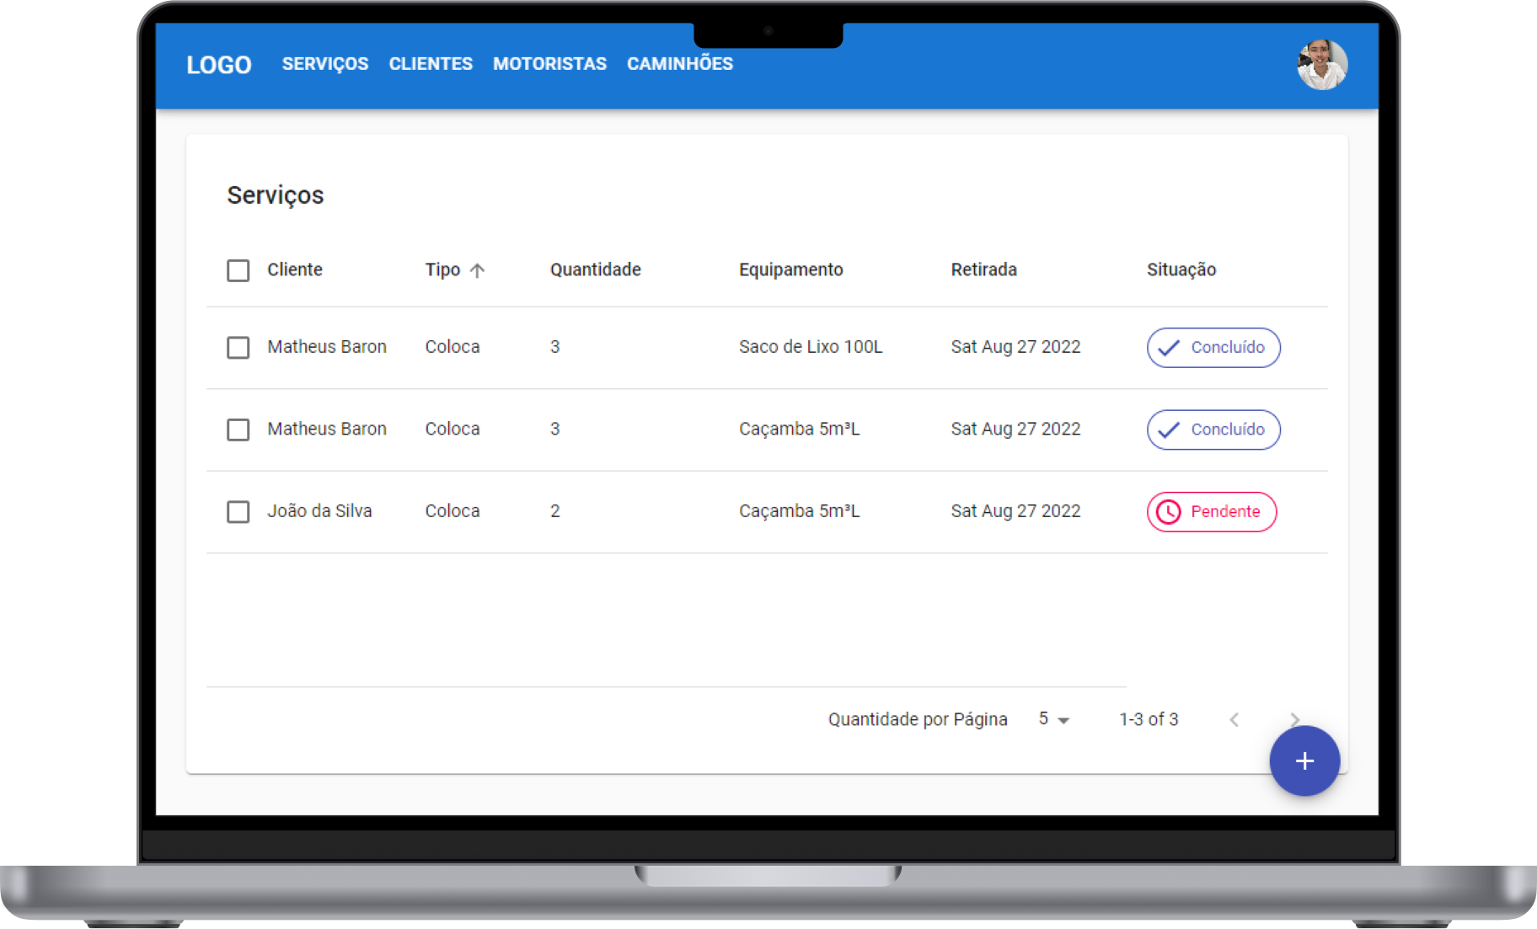Tick the João da Silva row checkbox

pyautogui.click(x=238, y=512)
